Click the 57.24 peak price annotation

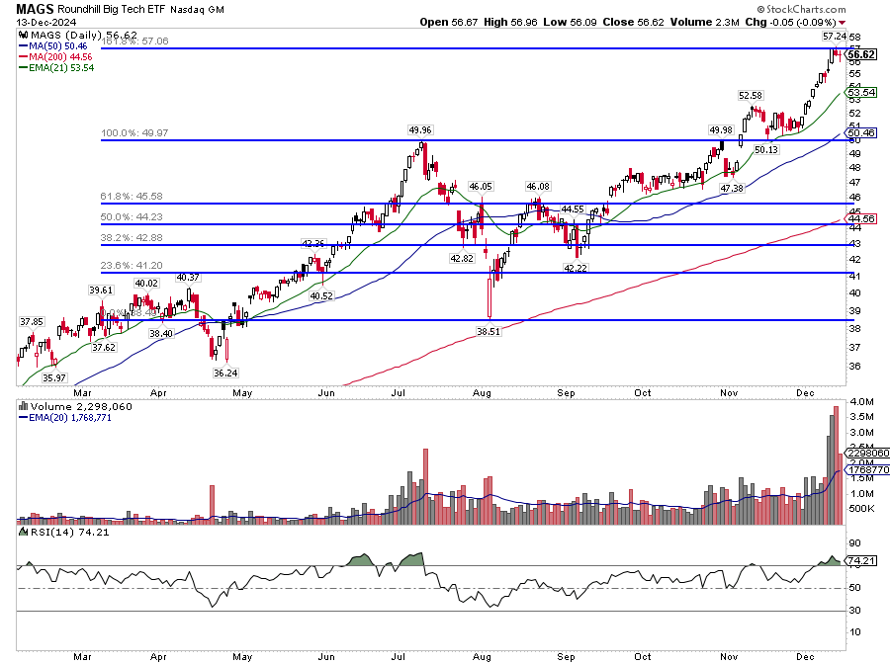tap(835, 37)
